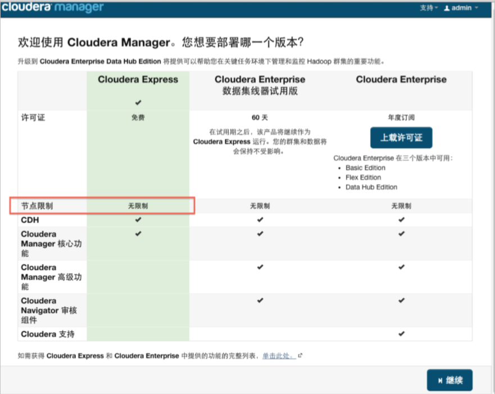Click the welcome heading 欢迎使用 Cloudera Manager

pyautogui.click(x=161, y=42)
